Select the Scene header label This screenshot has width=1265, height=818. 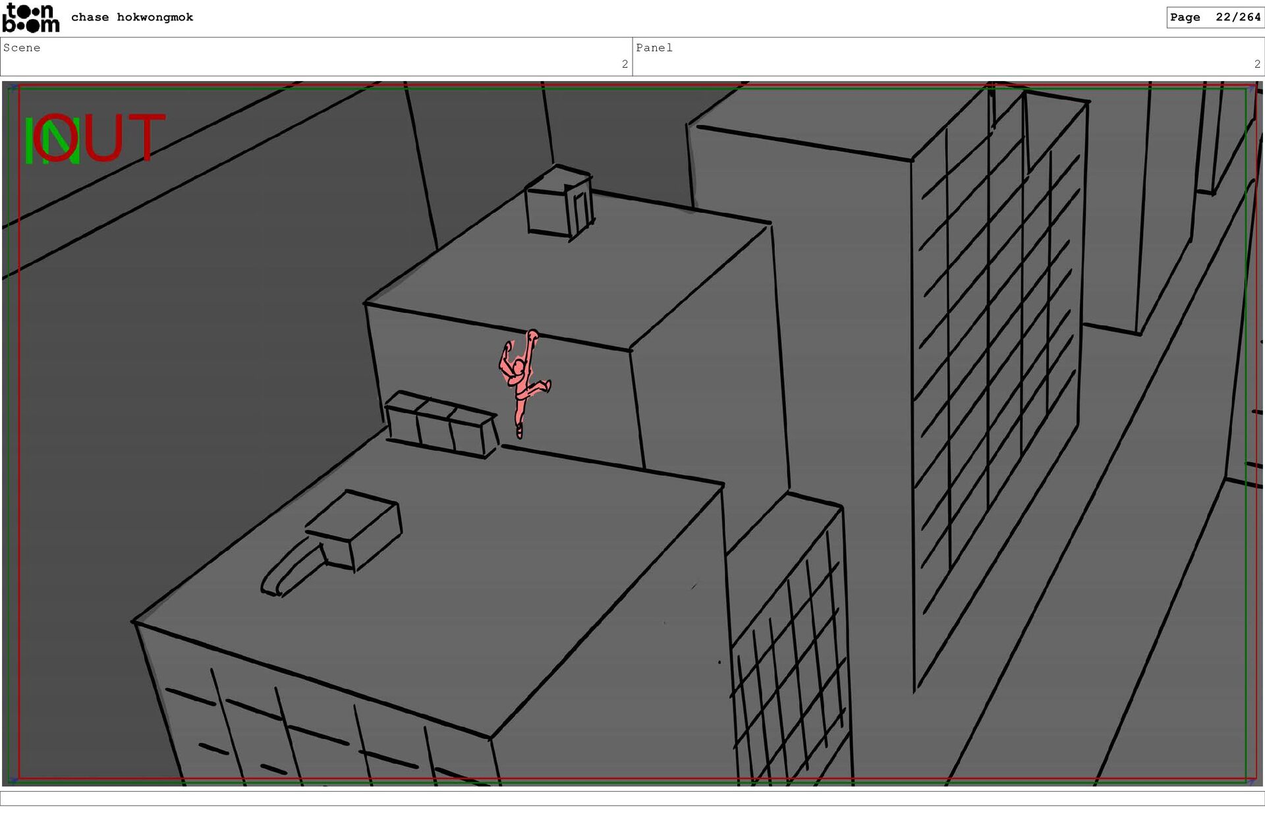tap(22, 47)
